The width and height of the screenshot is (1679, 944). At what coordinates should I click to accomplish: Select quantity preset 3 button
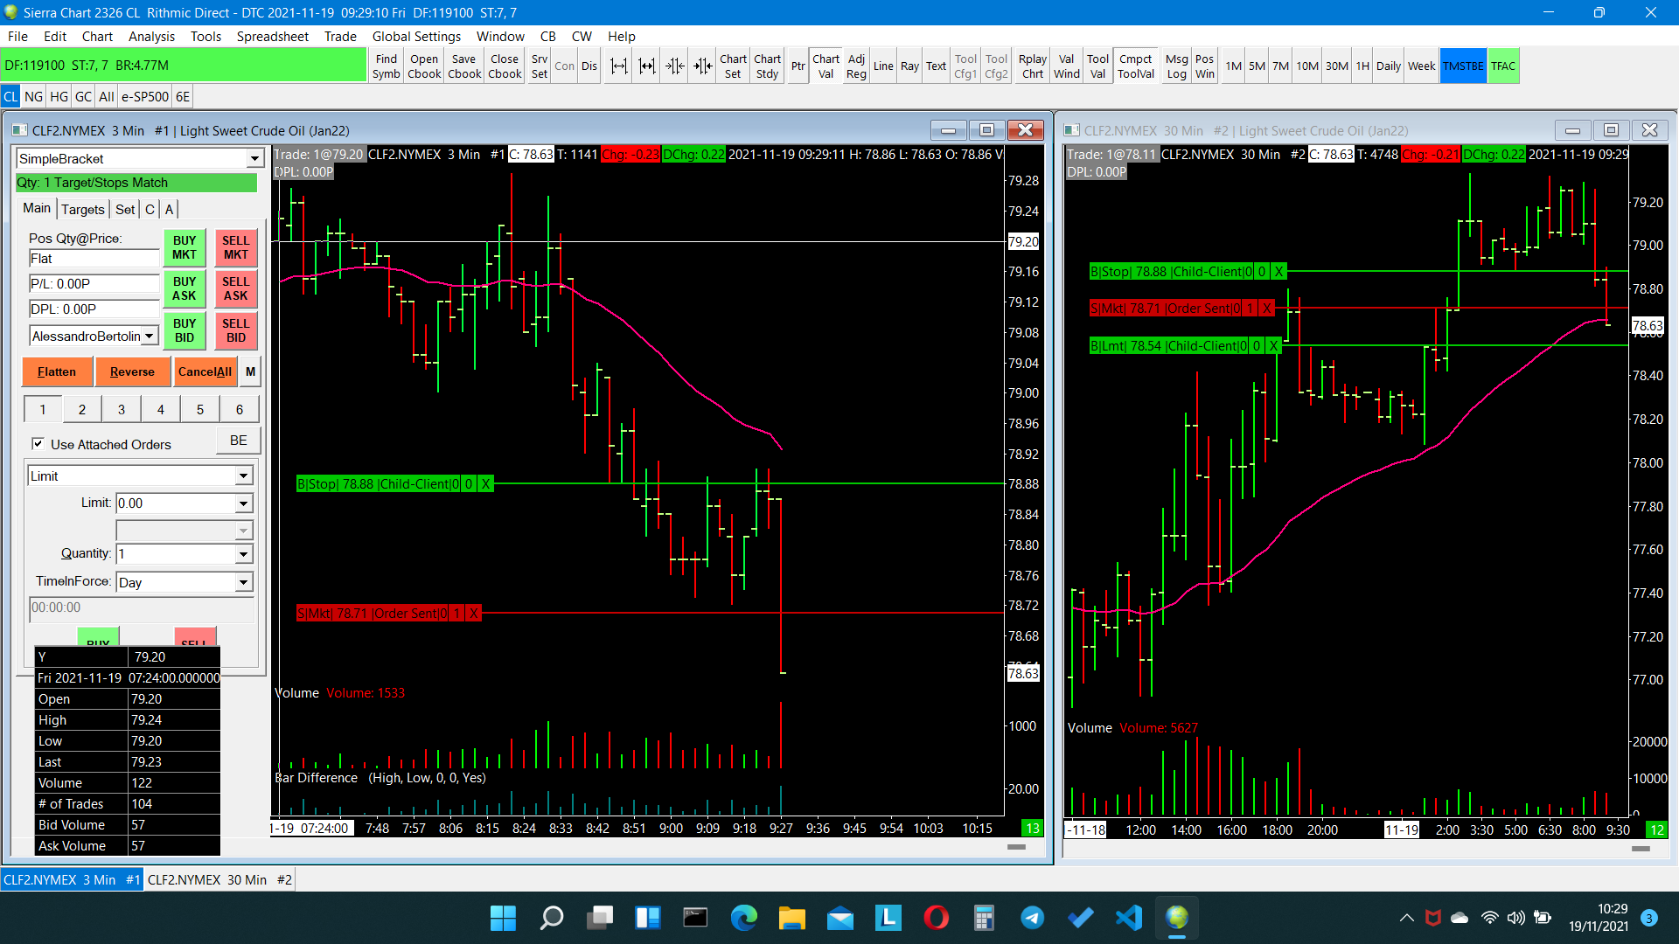coord(121,409)
